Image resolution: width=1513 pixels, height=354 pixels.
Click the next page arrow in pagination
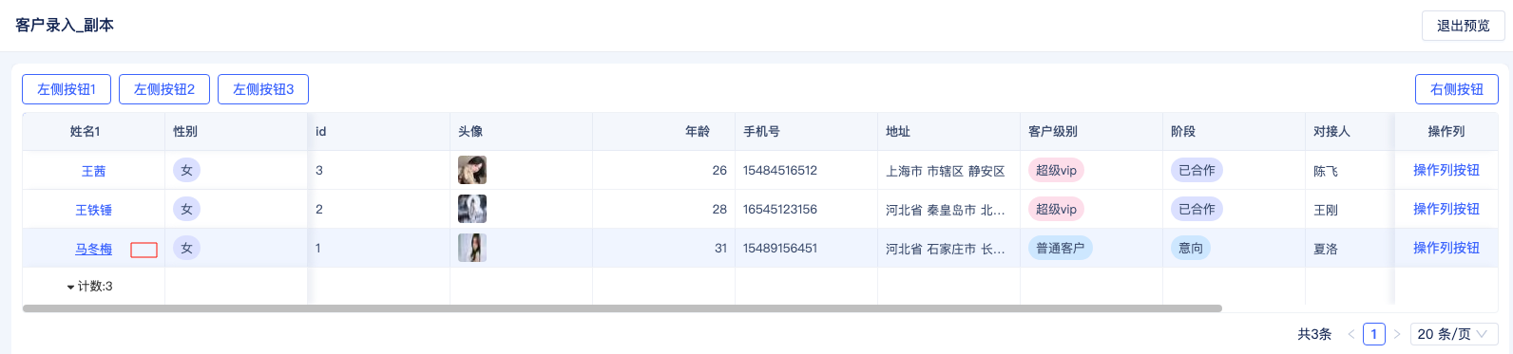pos(1397,334)
